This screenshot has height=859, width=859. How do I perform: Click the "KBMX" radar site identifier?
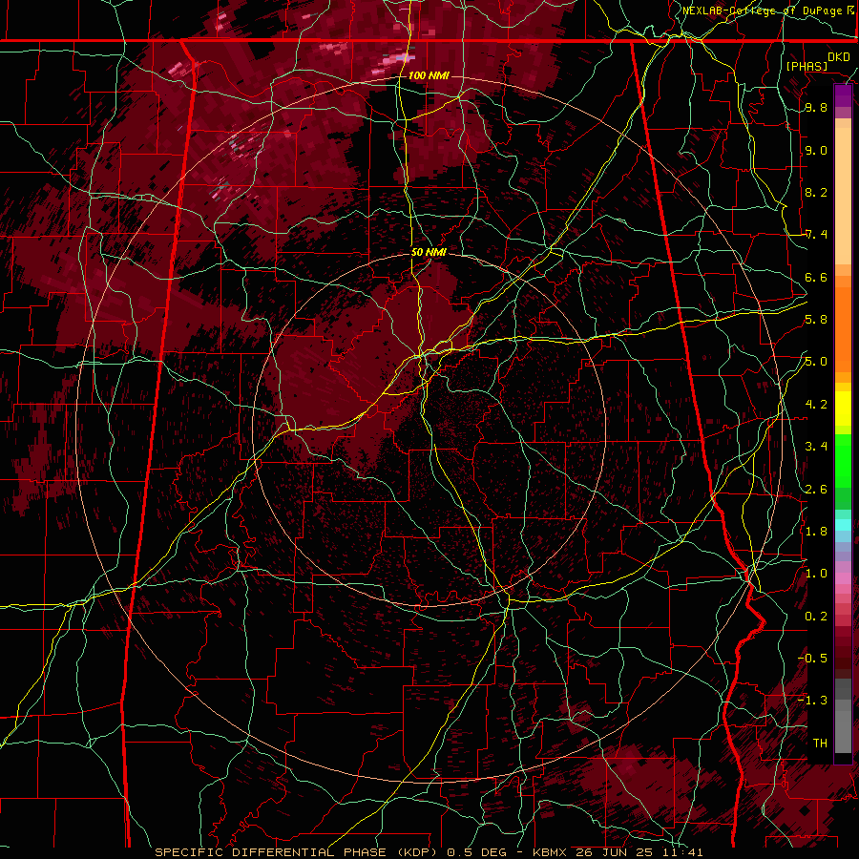[x=551, y=852]
